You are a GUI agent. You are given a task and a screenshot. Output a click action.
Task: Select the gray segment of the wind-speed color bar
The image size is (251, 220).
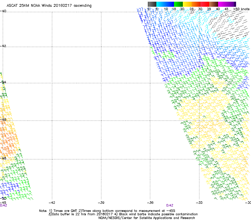pos(152,4)
